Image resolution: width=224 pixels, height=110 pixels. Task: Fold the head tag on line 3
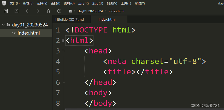click(63, 51)
